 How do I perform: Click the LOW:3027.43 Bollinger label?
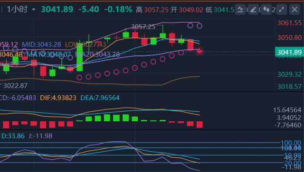coord(85,45)
